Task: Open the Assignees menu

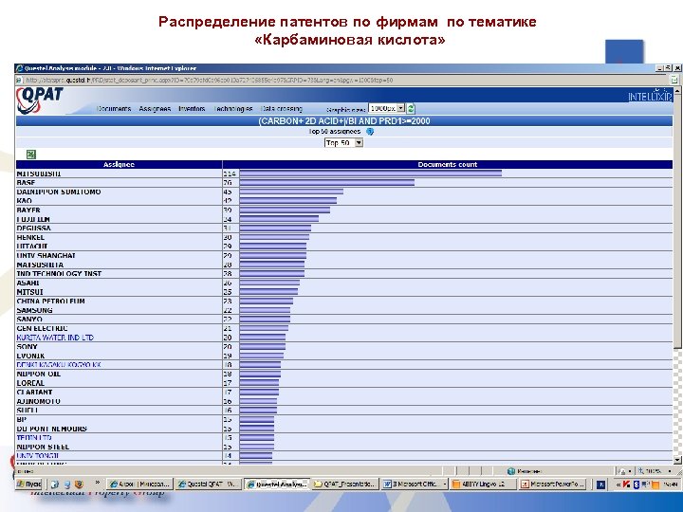Action: (x=155, y=108)
